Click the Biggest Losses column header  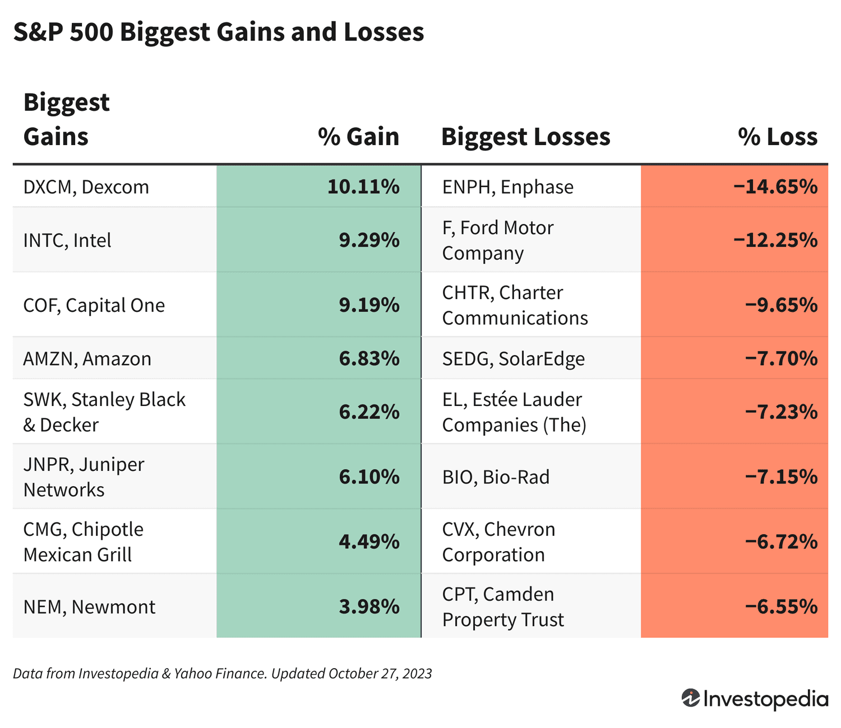click(x=525, y=137)
